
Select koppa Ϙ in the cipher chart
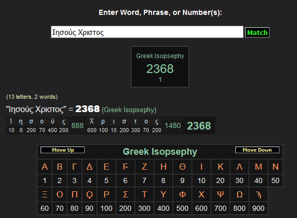point(89,194)
